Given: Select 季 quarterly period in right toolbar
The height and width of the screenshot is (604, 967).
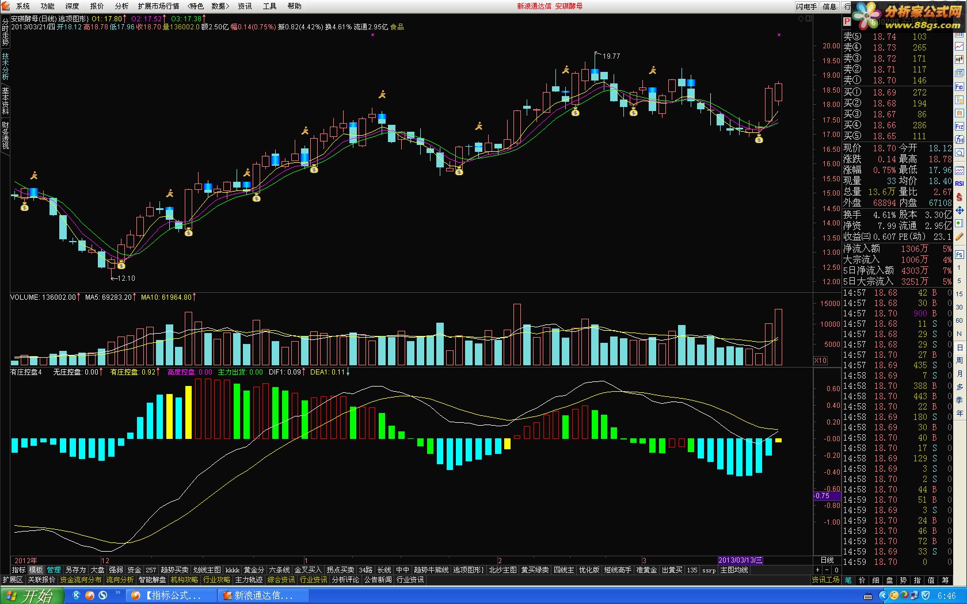Looking at the screenshot, I should coord(959,400).
